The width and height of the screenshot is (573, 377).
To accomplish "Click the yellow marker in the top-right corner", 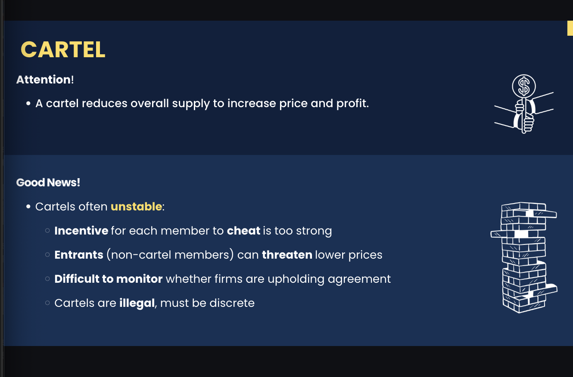I will tap(570, 28).
